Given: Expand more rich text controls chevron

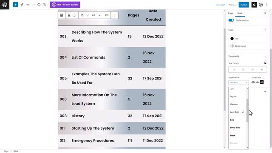Looking at the screenshot, I should (x=99, y=15).
